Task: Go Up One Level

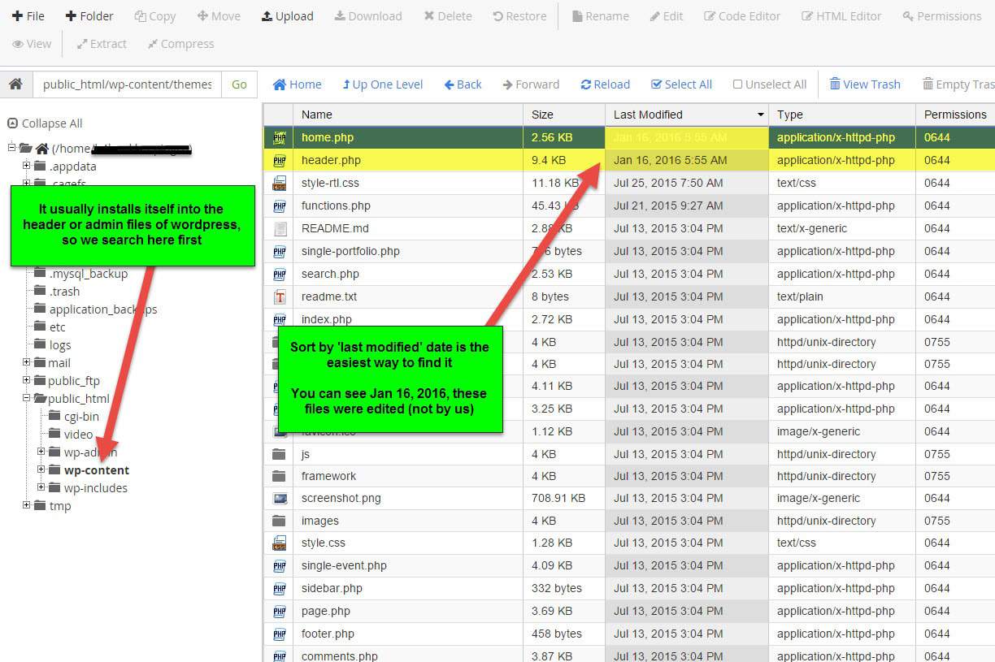Action: 382,84
